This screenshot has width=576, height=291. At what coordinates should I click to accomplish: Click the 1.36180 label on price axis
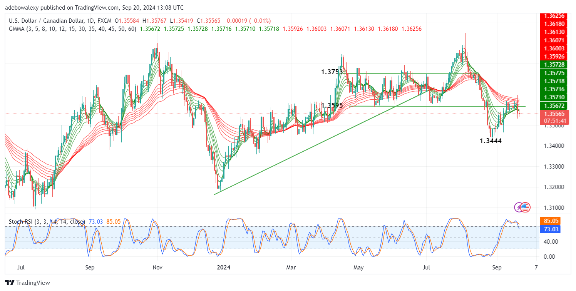pos(554,24)
